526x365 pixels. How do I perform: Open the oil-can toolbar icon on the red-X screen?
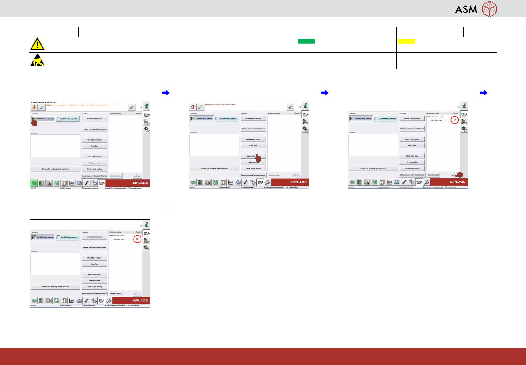coord(101,301)
